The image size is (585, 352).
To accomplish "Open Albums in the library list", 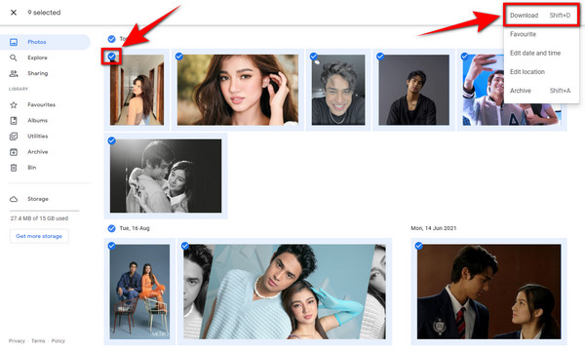I will coord(38,121).
